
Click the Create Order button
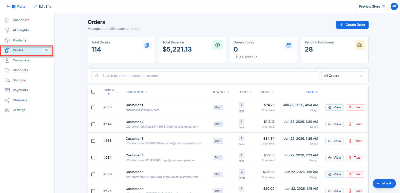coord(352,25)
